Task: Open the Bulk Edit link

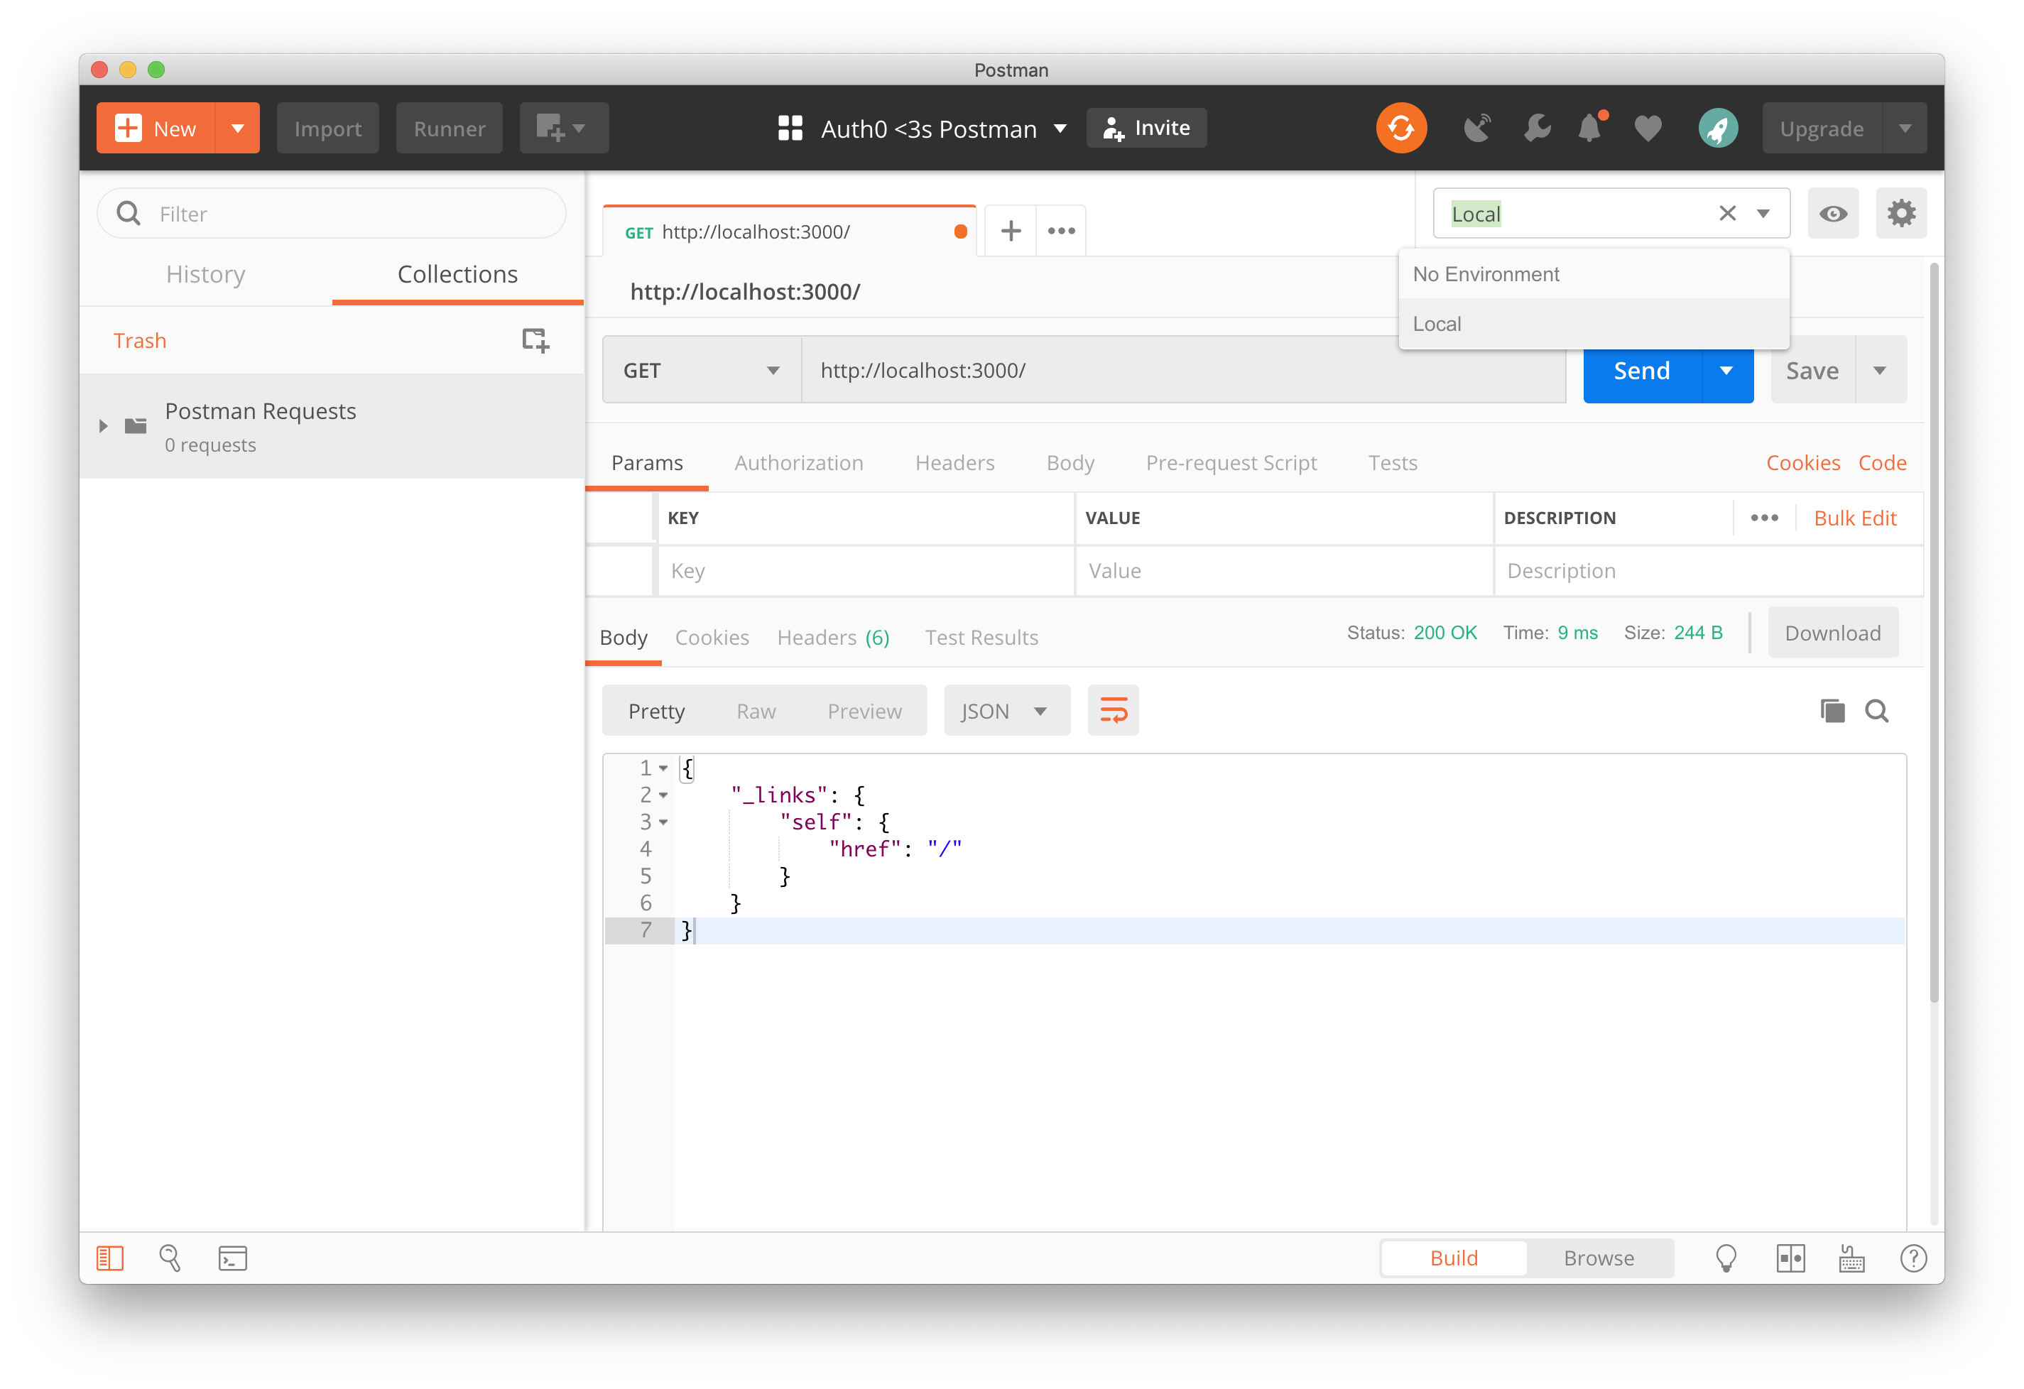Action: [1854, 518]
